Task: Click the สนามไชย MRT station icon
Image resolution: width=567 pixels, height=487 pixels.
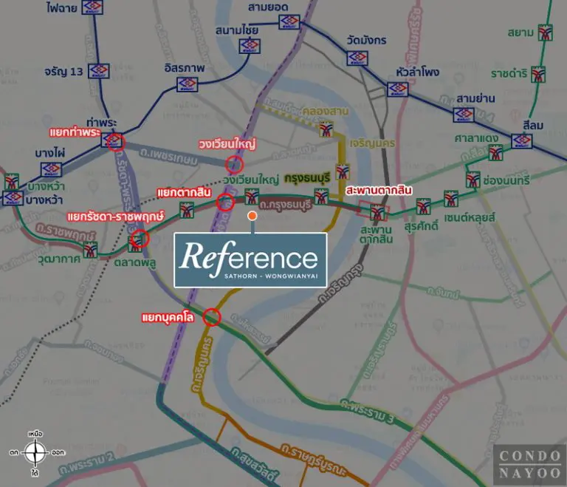Action: pos(250,47)
